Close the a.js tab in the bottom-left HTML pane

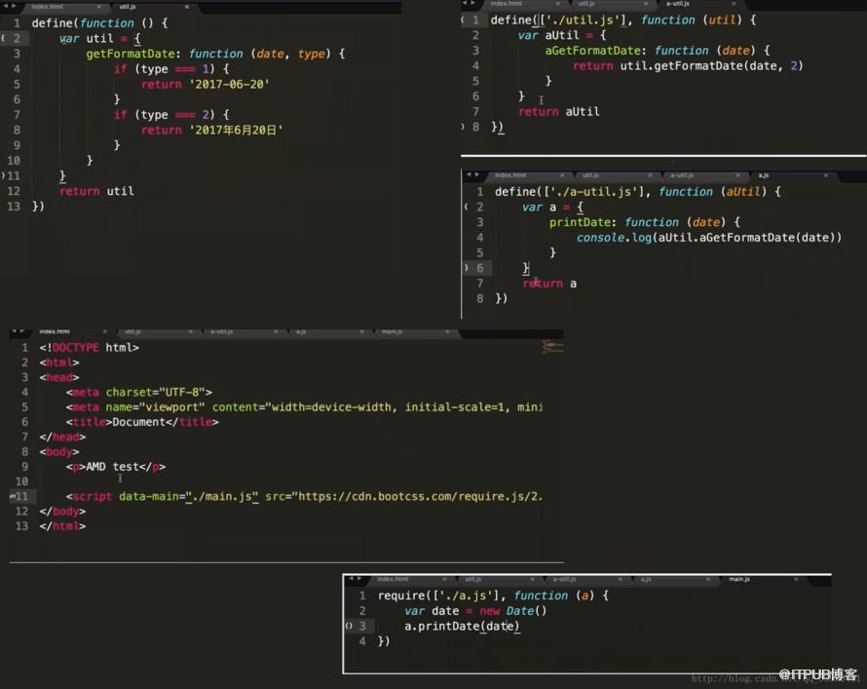tap(361, 331)
